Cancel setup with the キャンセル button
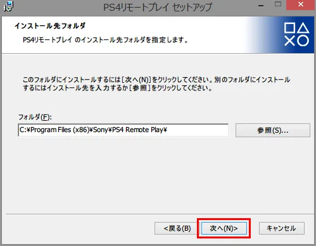Image resolution: width=316 pixels, height=246 pixels. pyautogui.click(x=282, y=228)
